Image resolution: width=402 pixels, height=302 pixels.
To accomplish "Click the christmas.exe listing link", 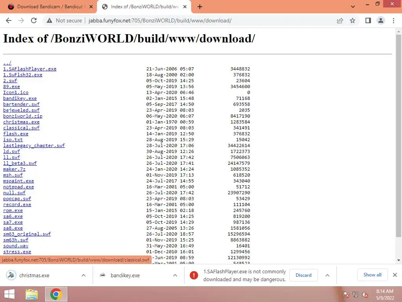I will pyautogui.click(x=21, y=122).
